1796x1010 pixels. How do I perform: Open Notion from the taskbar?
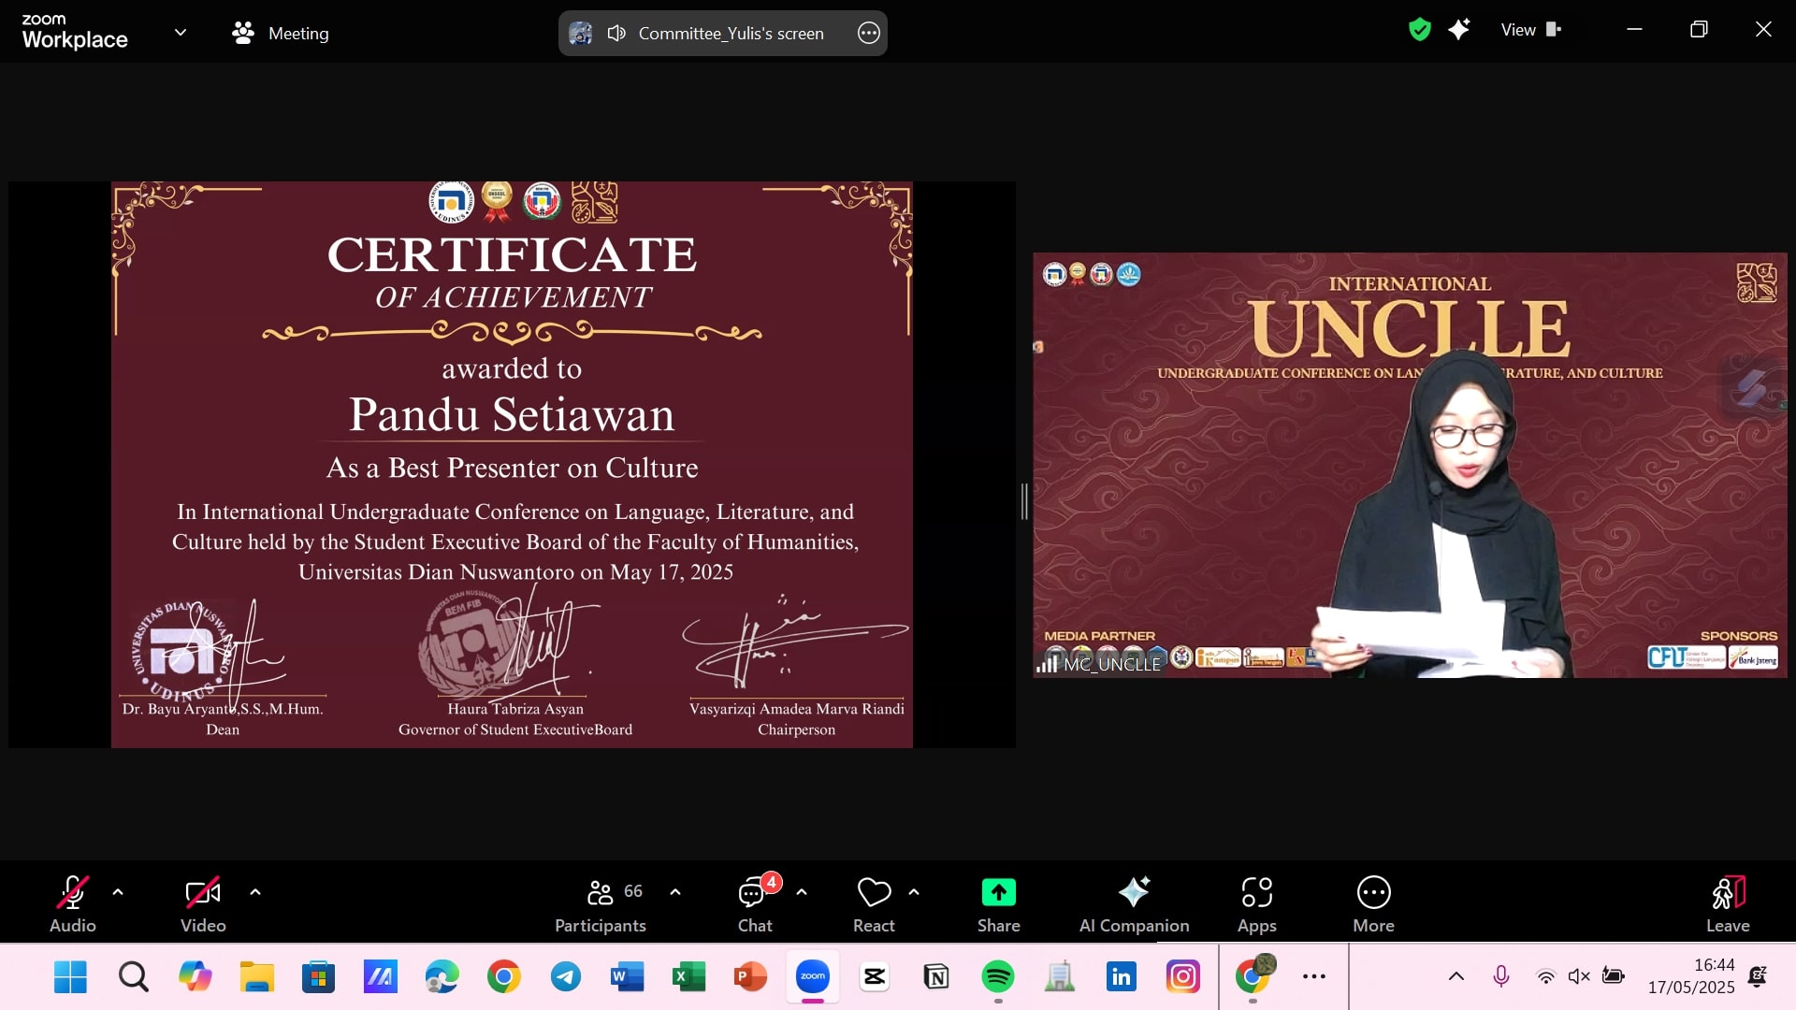(935, 977)
